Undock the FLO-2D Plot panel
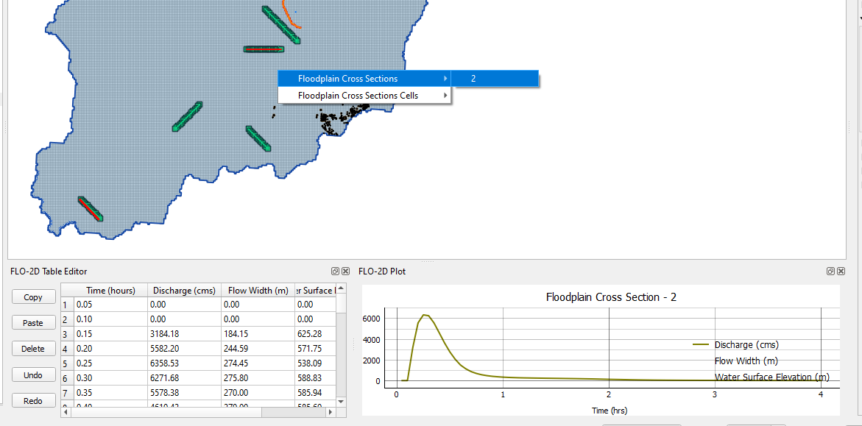Image resolution: width=862 pixels, height=426 pixels. [830, 271]
